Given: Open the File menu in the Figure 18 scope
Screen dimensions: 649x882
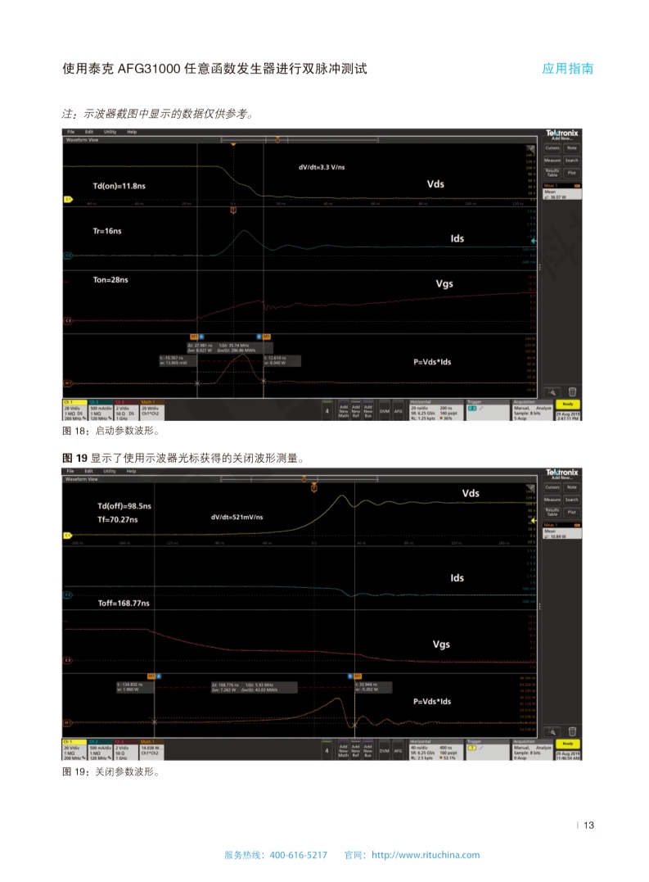Looking at the screenshot, I should click(71, 132).
